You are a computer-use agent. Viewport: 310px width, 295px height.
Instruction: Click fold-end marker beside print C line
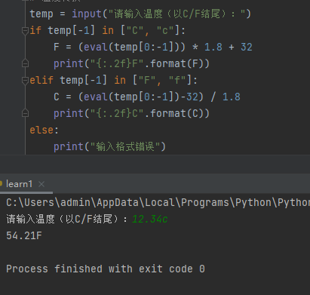[25, 113]
